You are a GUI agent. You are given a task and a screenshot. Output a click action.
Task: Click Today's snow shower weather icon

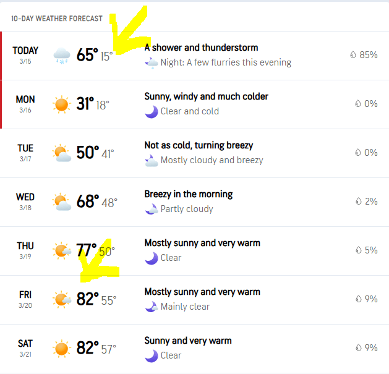click(x=62, y=56)
